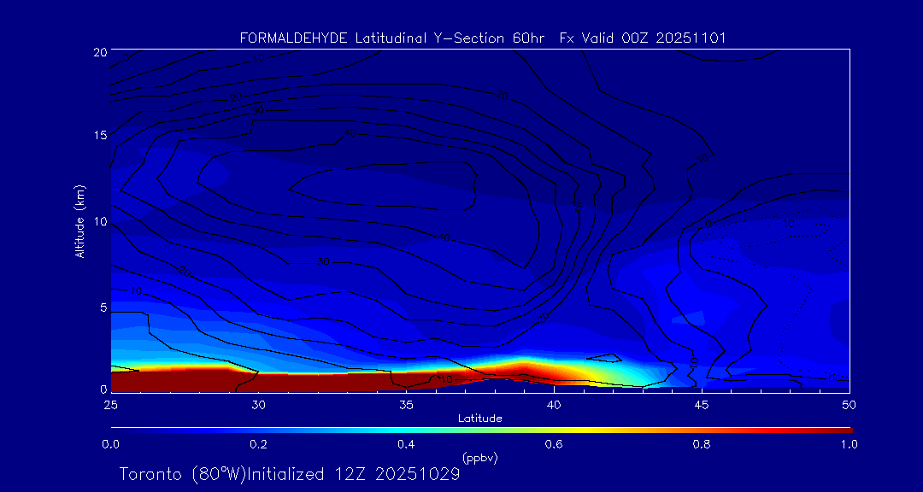Click the x-axis tick label 30
923x492 pixels.
[258, 405]
